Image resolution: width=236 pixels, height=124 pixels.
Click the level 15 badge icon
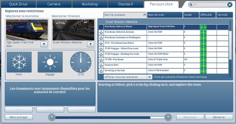[52, 117]
